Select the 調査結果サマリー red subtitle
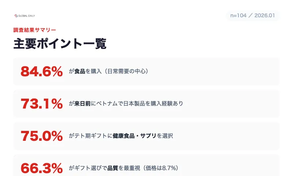The height and width of the screenshot is (176, 293). pos(34,30)
